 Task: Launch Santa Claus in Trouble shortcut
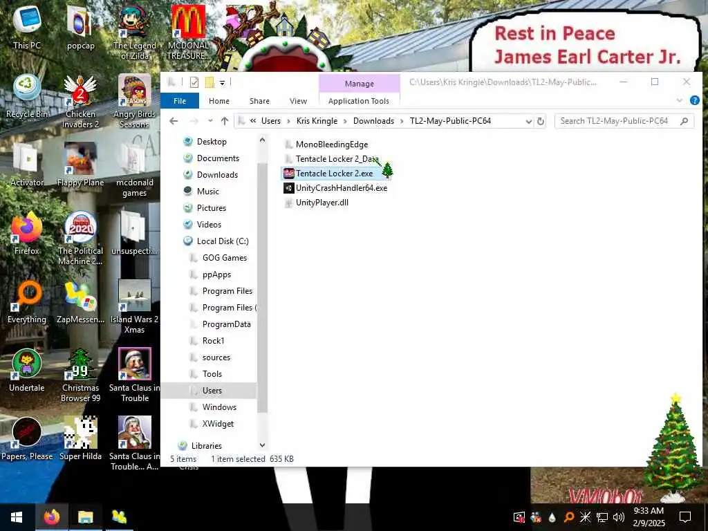point(134,375)
